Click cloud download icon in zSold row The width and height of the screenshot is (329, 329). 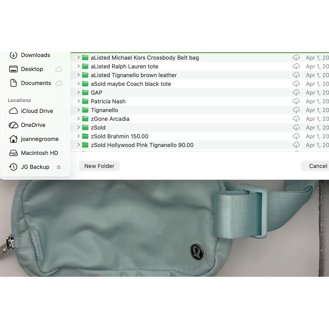click(296, 128)
